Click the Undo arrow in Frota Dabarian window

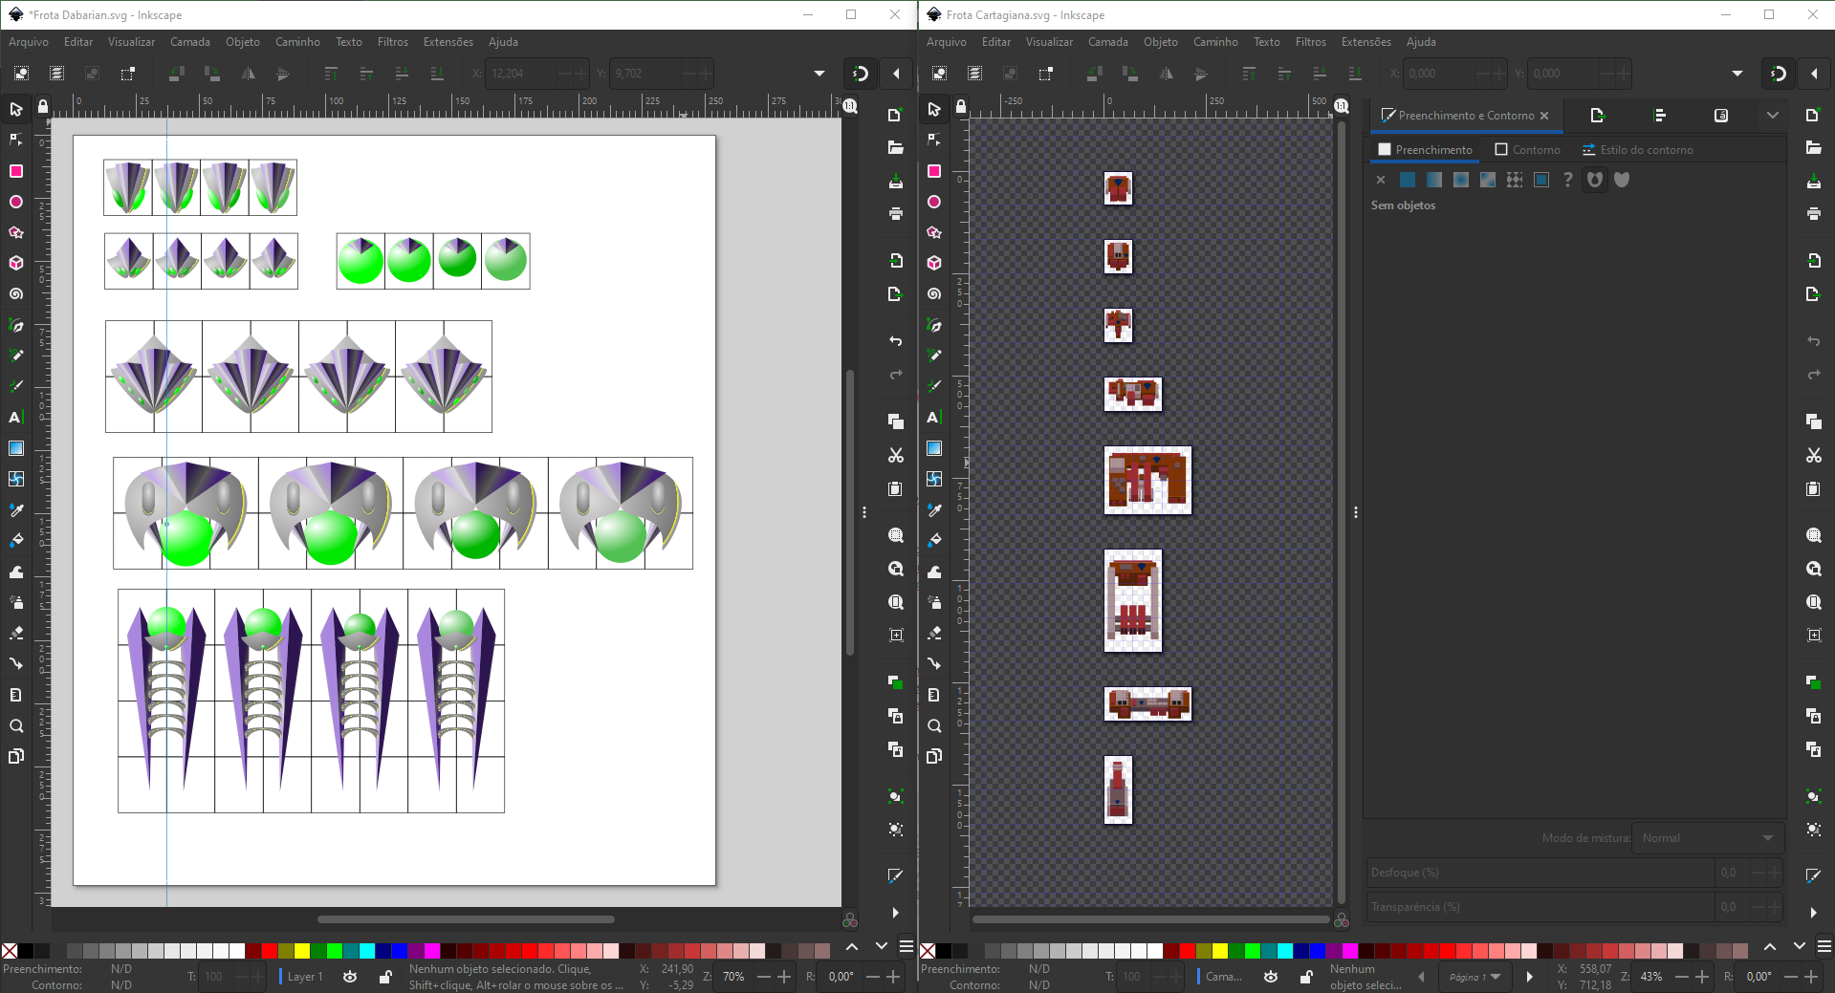point(895,340)
